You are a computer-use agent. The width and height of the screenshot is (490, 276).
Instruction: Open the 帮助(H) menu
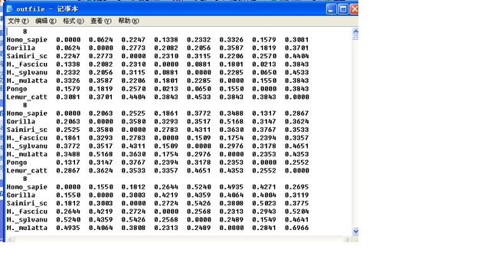click(x=129, y=21)
